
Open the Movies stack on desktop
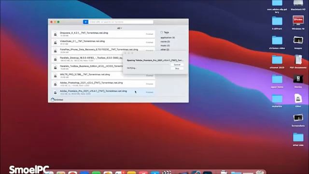[x=298, y=79]
